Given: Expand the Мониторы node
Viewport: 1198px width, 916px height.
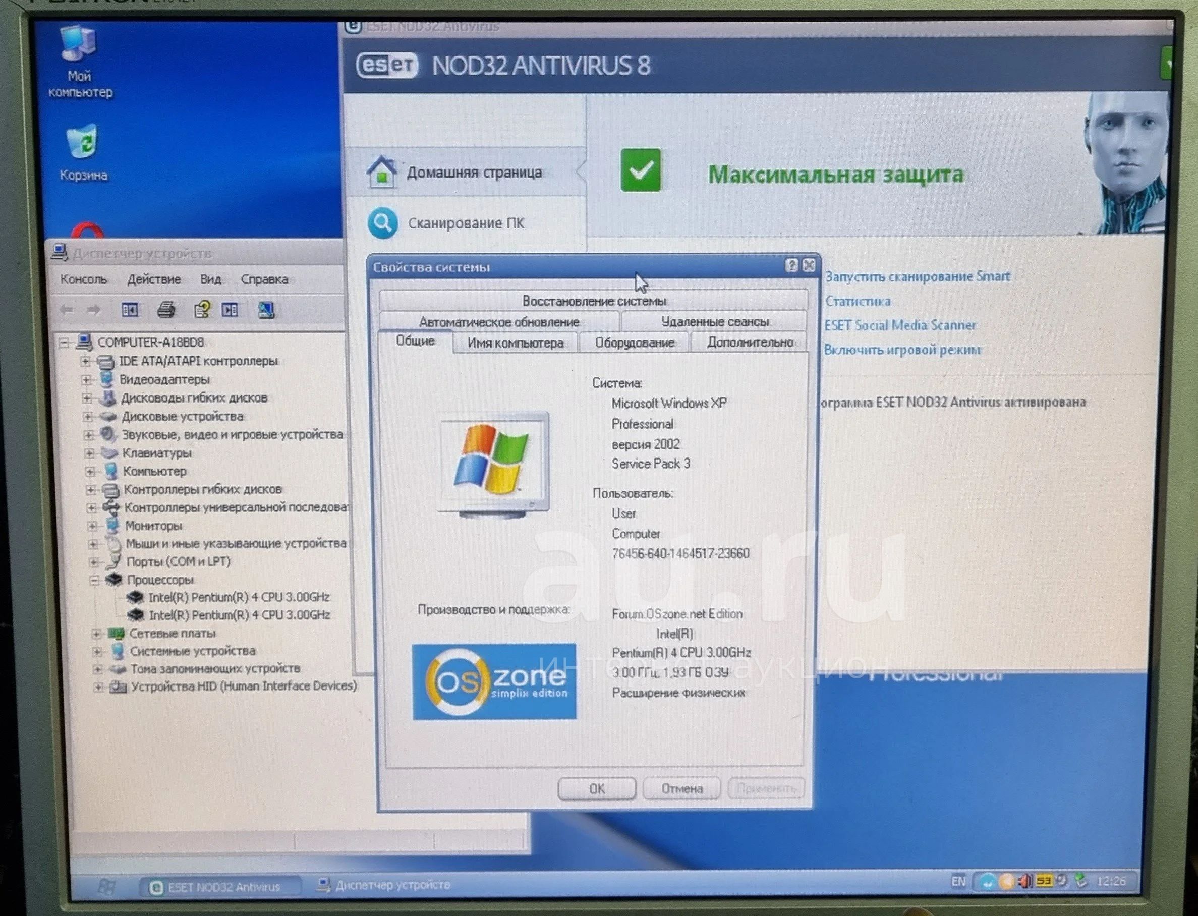Looking at the screenshot, I should tap(92, 526).
